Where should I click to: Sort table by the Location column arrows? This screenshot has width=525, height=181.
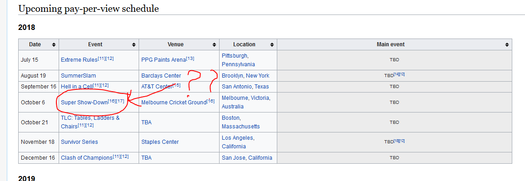pos(272,45)
